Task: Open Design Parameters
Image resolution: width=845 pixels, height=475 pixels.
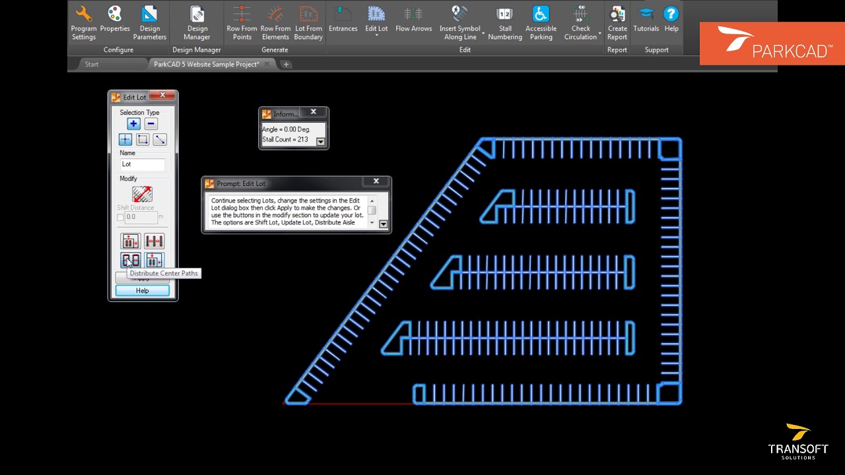Action: click(150, 22)
